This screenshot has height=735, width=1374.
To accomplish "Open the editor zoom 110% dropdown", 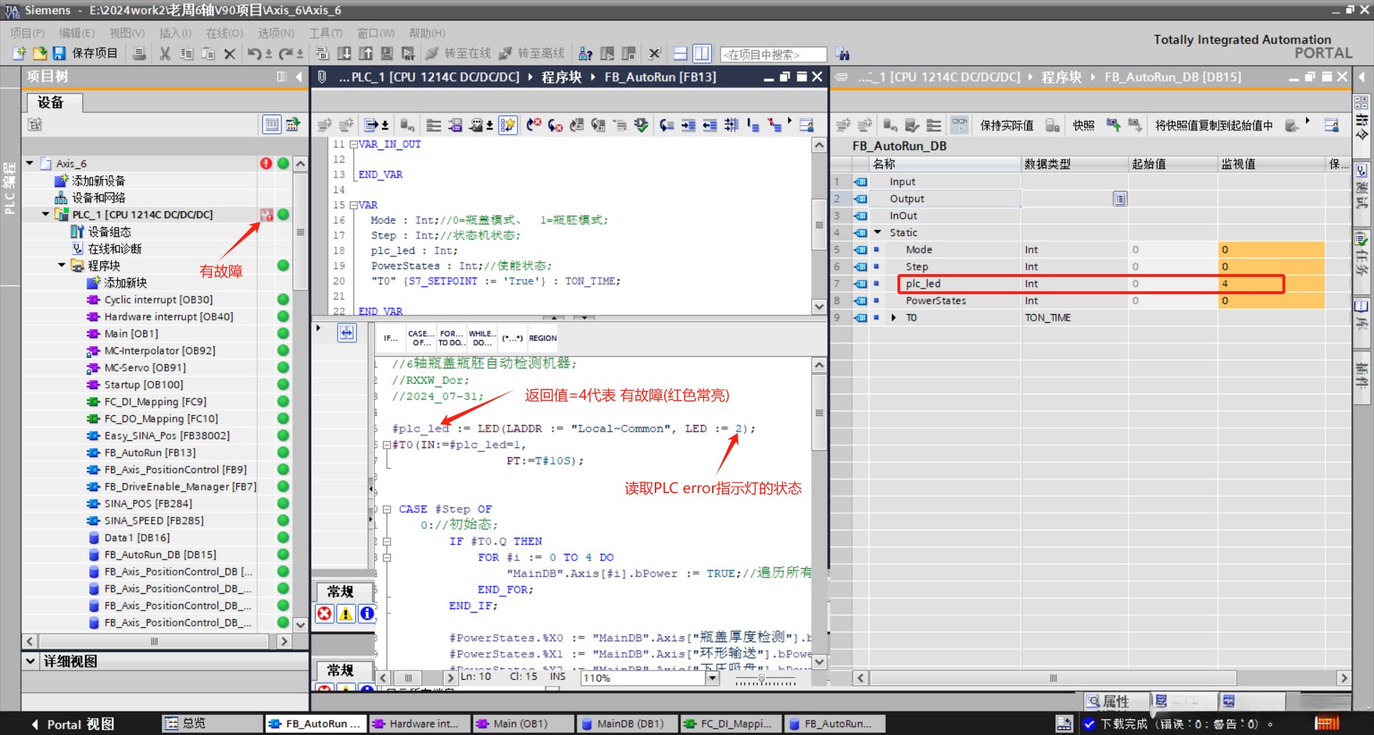I will tap(712, 678).
